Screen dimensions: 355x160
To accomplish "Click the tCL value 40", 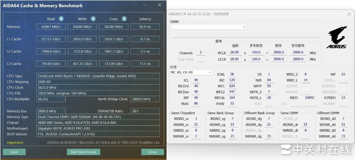I will click(x=196, y=80).
